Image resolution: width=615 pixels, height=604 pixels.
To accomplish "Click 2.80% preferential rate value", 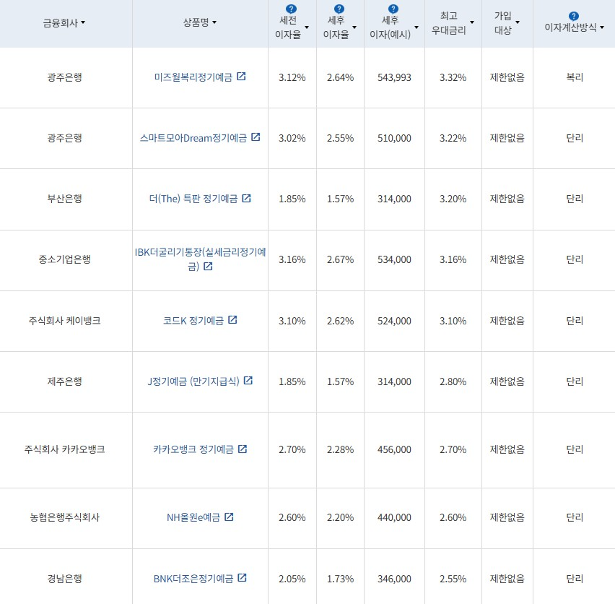I will tap(453, 381).
